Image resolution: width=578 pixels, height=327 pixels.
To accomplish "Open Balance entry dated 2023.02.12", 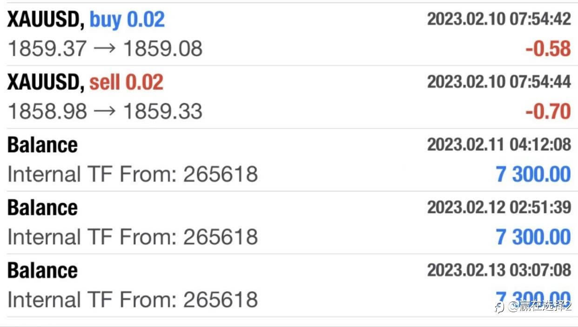I will tap(289, 223).
